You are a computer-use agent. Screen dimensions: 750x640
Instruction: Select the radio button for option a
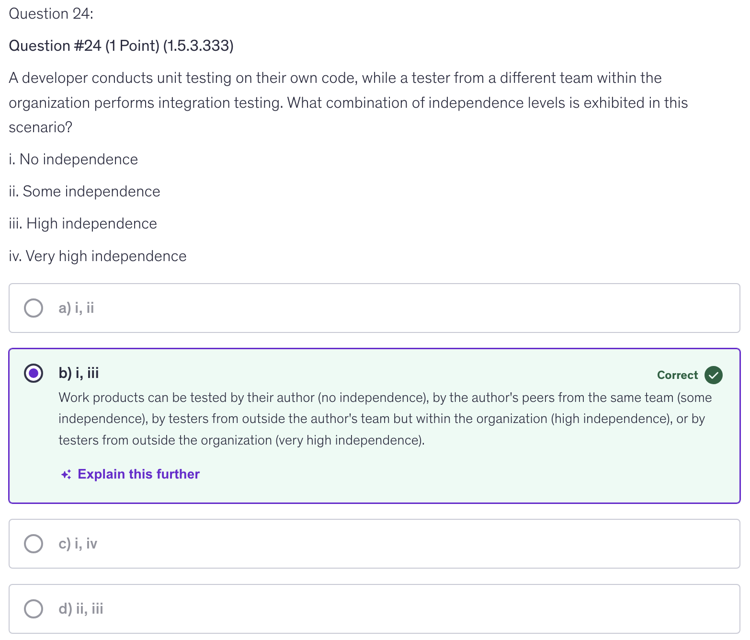point(34,308)
